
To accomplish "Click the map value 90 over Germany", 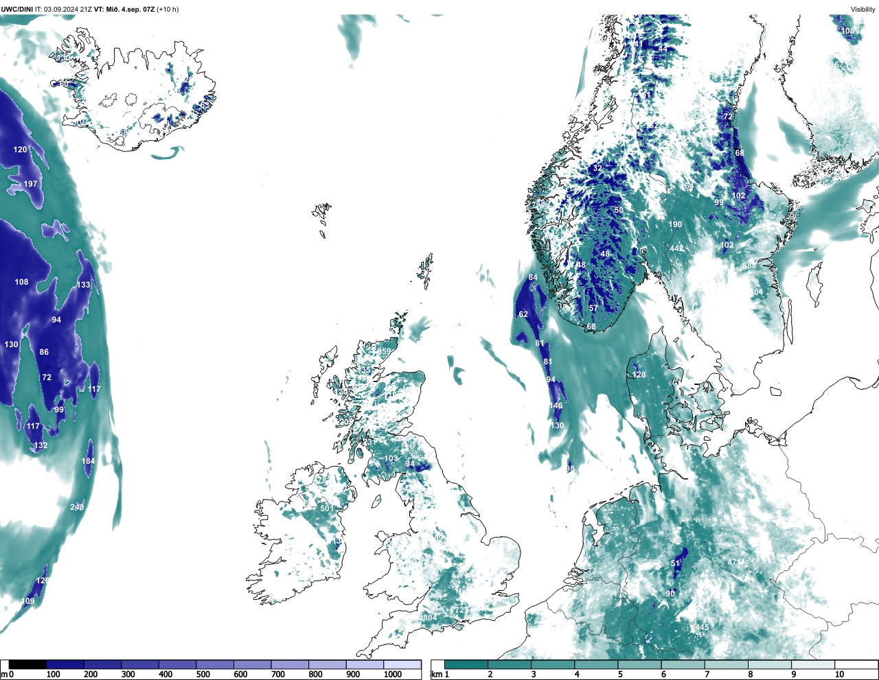I will [670, 593].
